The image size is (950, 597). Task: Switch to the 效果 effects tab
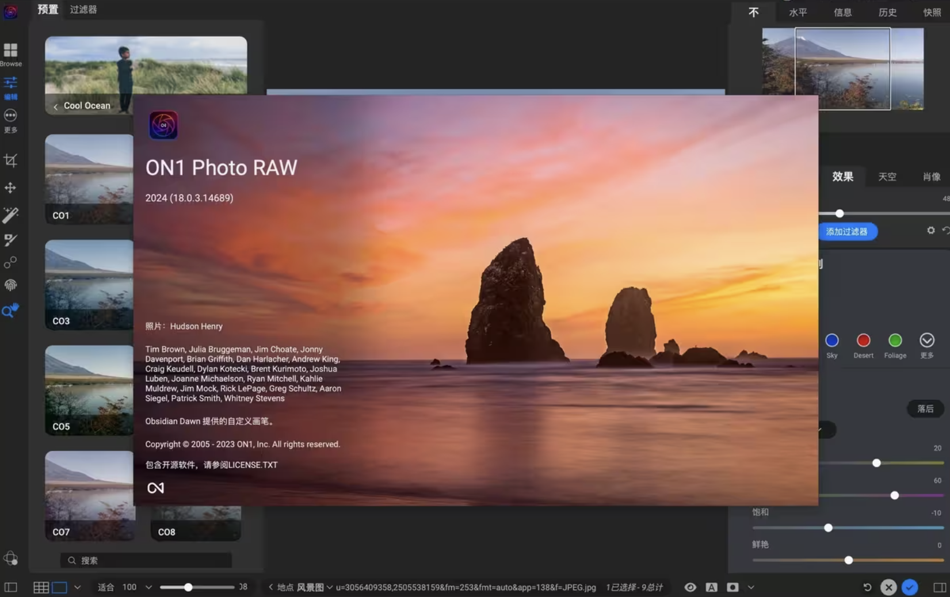coord(842,177)
